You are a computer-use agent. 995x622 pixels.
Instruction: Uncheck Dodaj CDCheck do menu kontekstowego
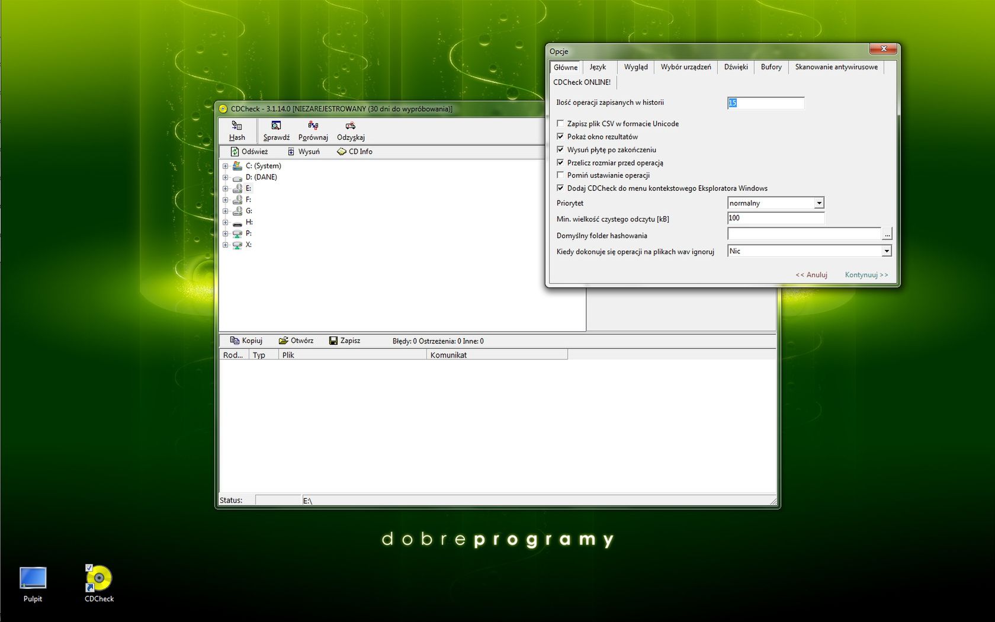560,188
